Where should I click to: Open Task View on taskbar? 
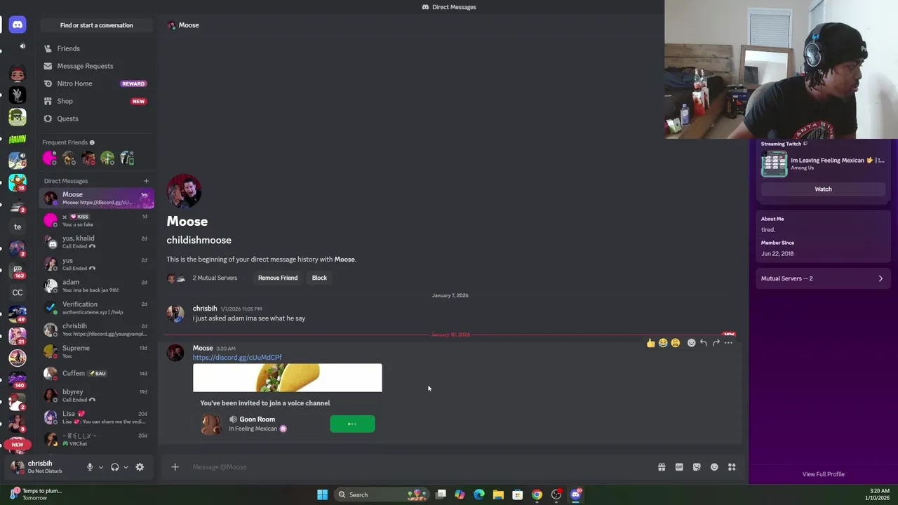(x=441, y=494)
